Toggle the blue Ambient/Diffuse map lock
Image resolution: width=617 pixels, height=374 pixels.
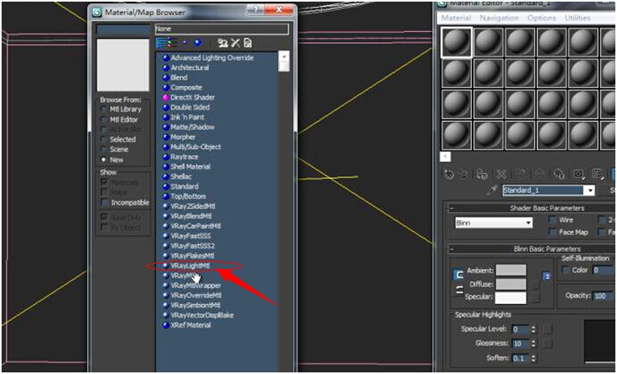547,276
